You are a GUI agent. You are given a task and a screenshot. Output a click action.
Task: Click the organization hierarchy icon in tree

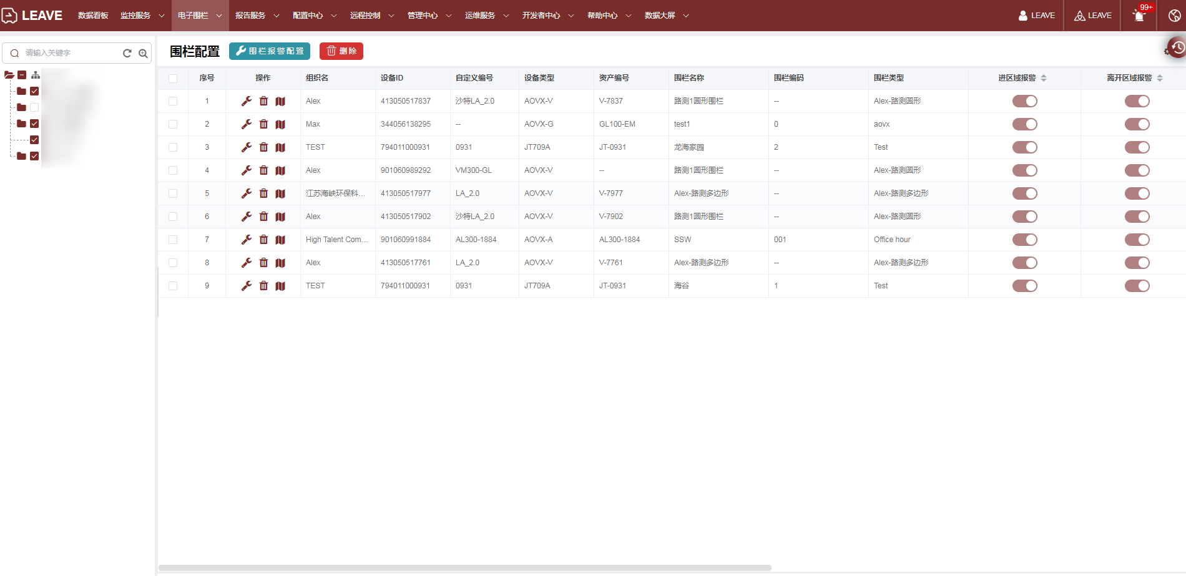point(36,75)
